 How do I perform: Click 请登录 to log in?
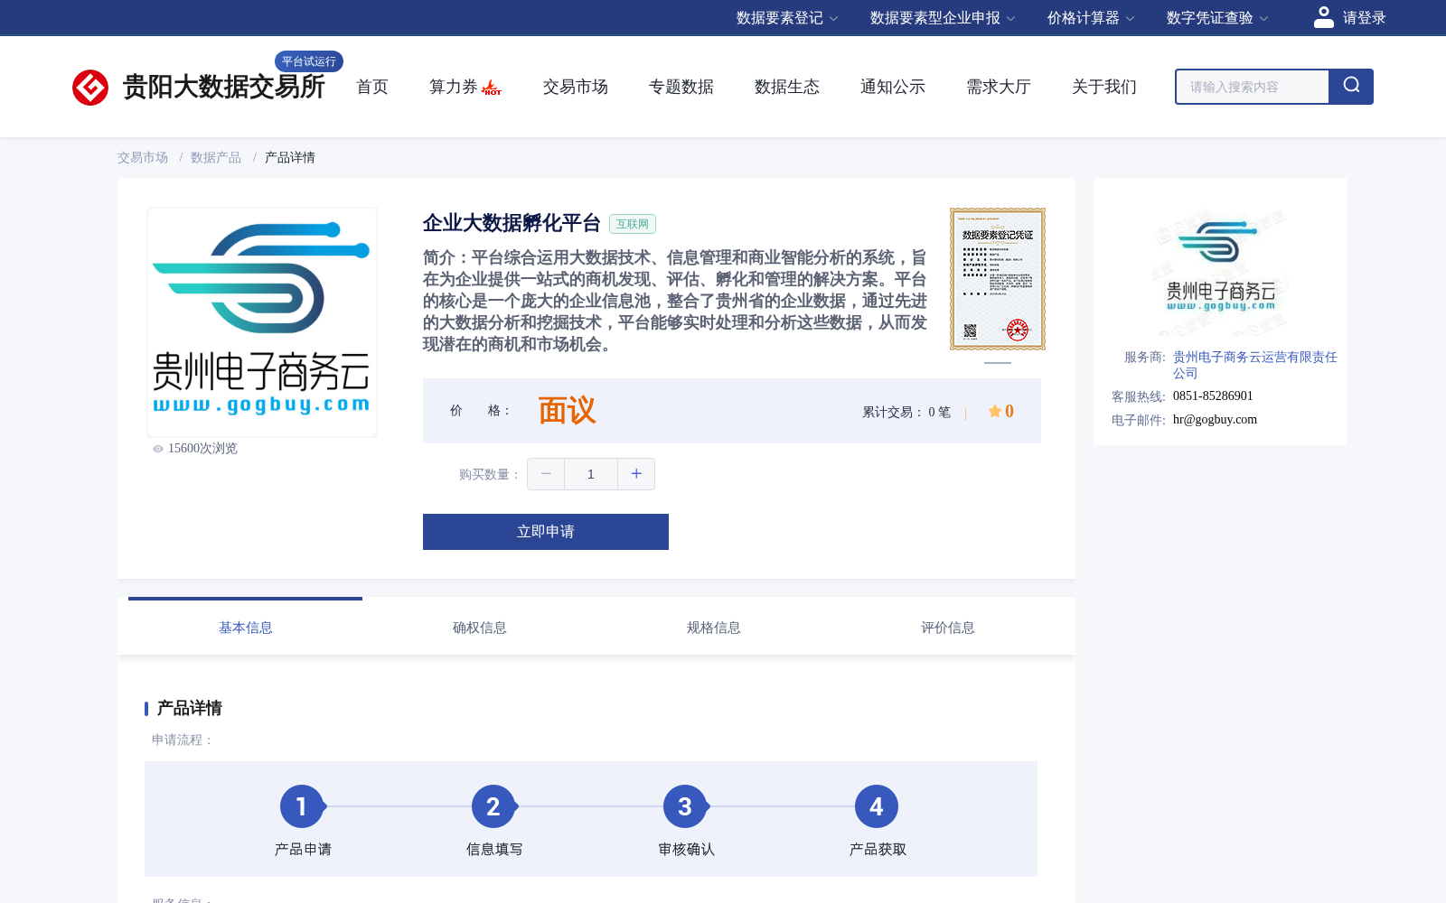coord(1364,18)
